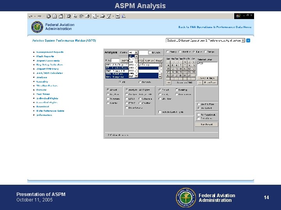Select the Monthly period radio button
The image size is (281, 210).
pyautogui.click(x=180, y=52)
